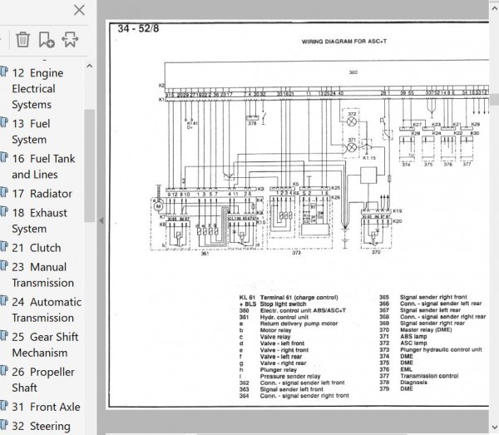Click the bookmark icon beside 25 Gear Shift
Image resolution: width=499 pixels, height=435 pixels.
tap(3, 336)
